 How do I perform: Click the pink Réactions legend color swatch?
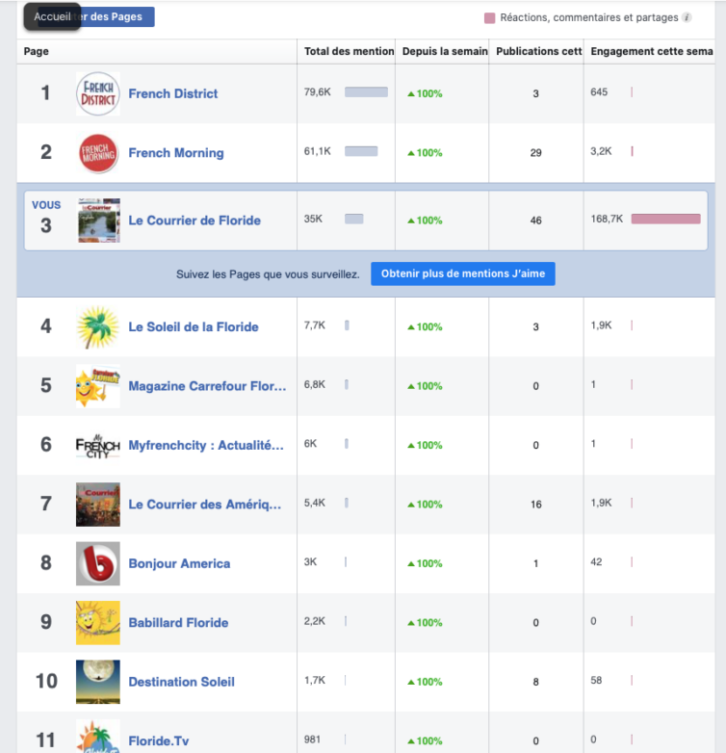490,17
